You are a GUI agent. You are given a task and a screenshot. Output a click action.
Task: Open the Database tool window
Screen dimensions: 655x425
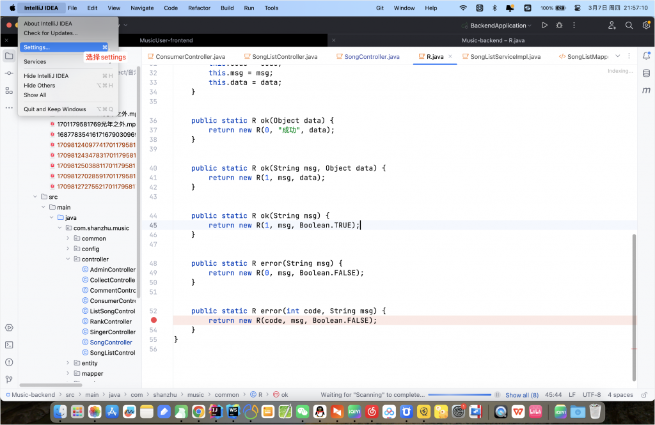click(x=646, y=73)
